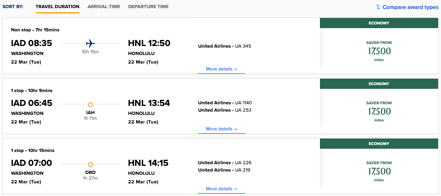Image resolution: width=441 pixels, height=196 pixels.
Task: Click the ORD stopover circle icon
Action: [90, 165]
